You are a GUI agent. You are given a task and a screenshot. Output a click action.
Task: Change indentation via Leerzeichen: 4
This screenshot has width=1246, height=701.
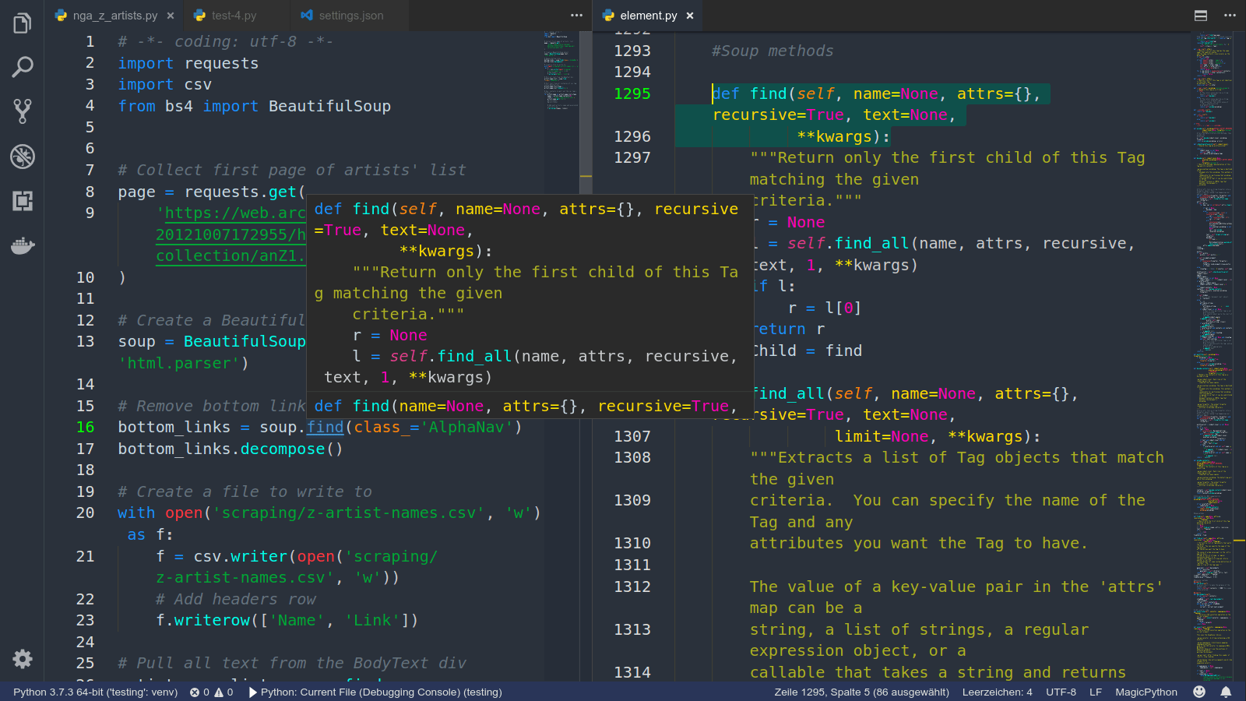pos(997,692)
